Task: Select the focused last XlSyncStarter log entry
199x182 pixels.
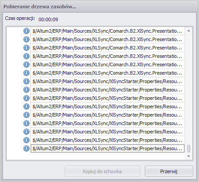Action: click(x=107, y=148)
